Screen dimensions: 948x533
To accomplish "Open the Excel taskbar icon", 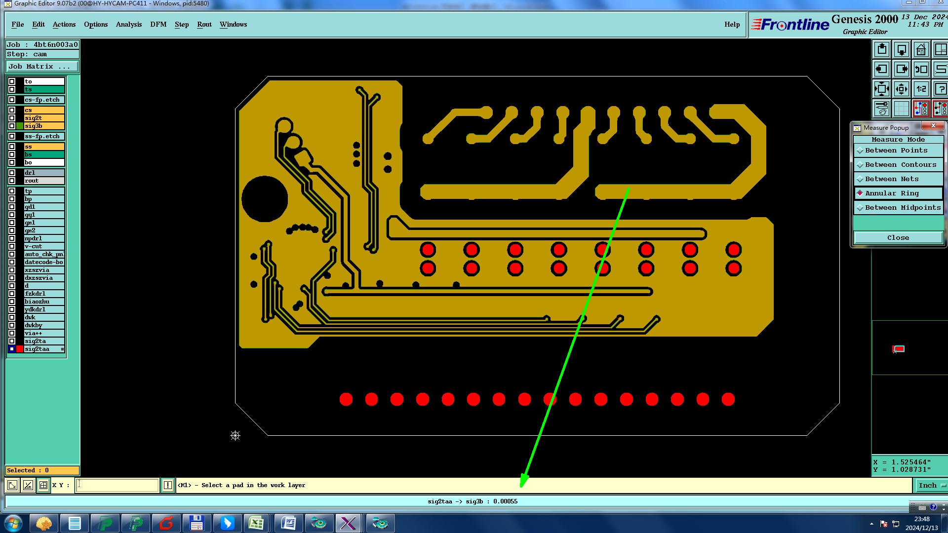I will point(256,523).
